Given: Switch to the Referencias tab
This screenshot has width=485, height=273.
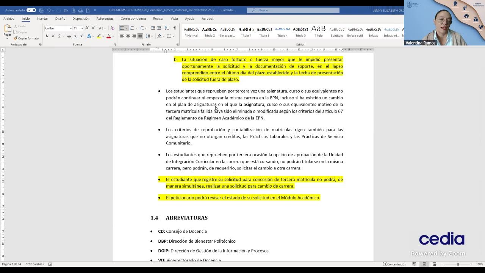Looking at the screenshot, I should pos(105,18).
